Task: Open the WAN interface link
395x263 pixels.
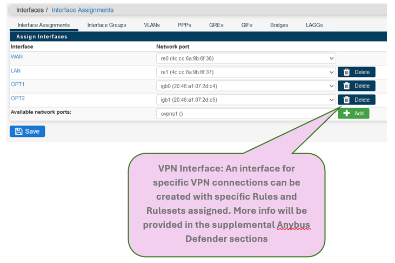Action: pyautogui.click(x=17, y=57)
